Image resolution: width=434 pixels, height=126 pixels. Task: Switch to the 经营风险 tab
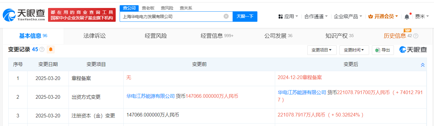156,36
